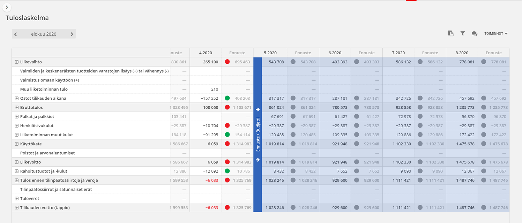Click red status dot in Liikevaihto 4.2020 row
Image resolution: width=522 pixels, height=223 pixels.
click(x=228, y=62)
